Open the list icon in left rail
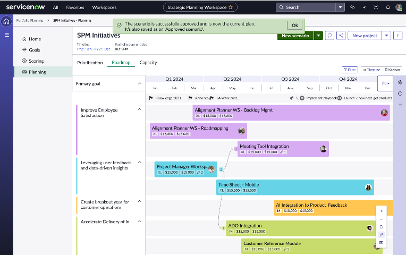This screenshot has height=255, width=406. (x=6, y=35)
